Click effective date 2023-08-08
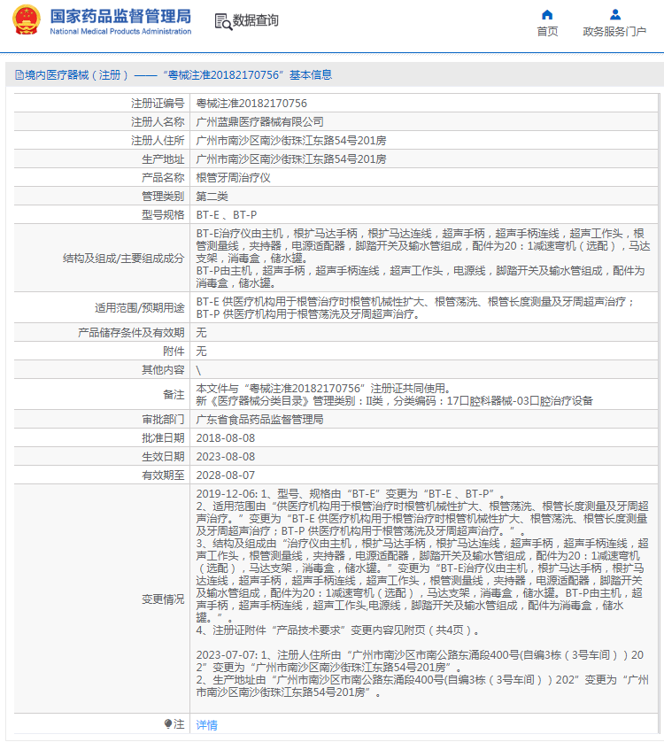The height and width of the screenshot is (742, 664). [225, 457]
